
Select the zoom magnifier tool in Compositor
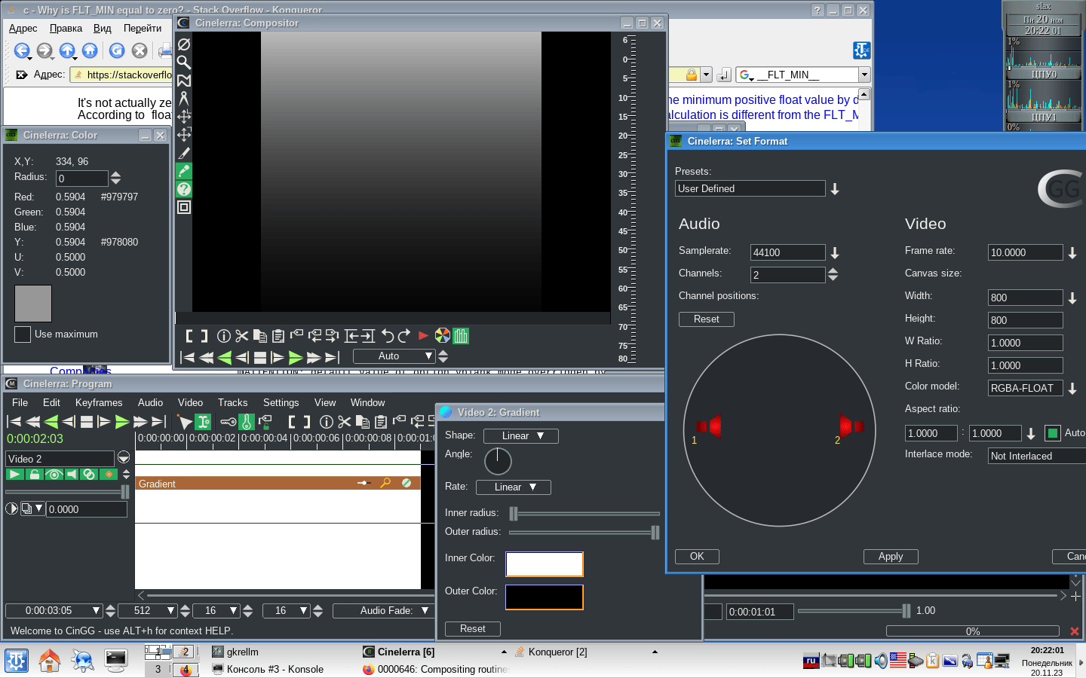[184, 63]
